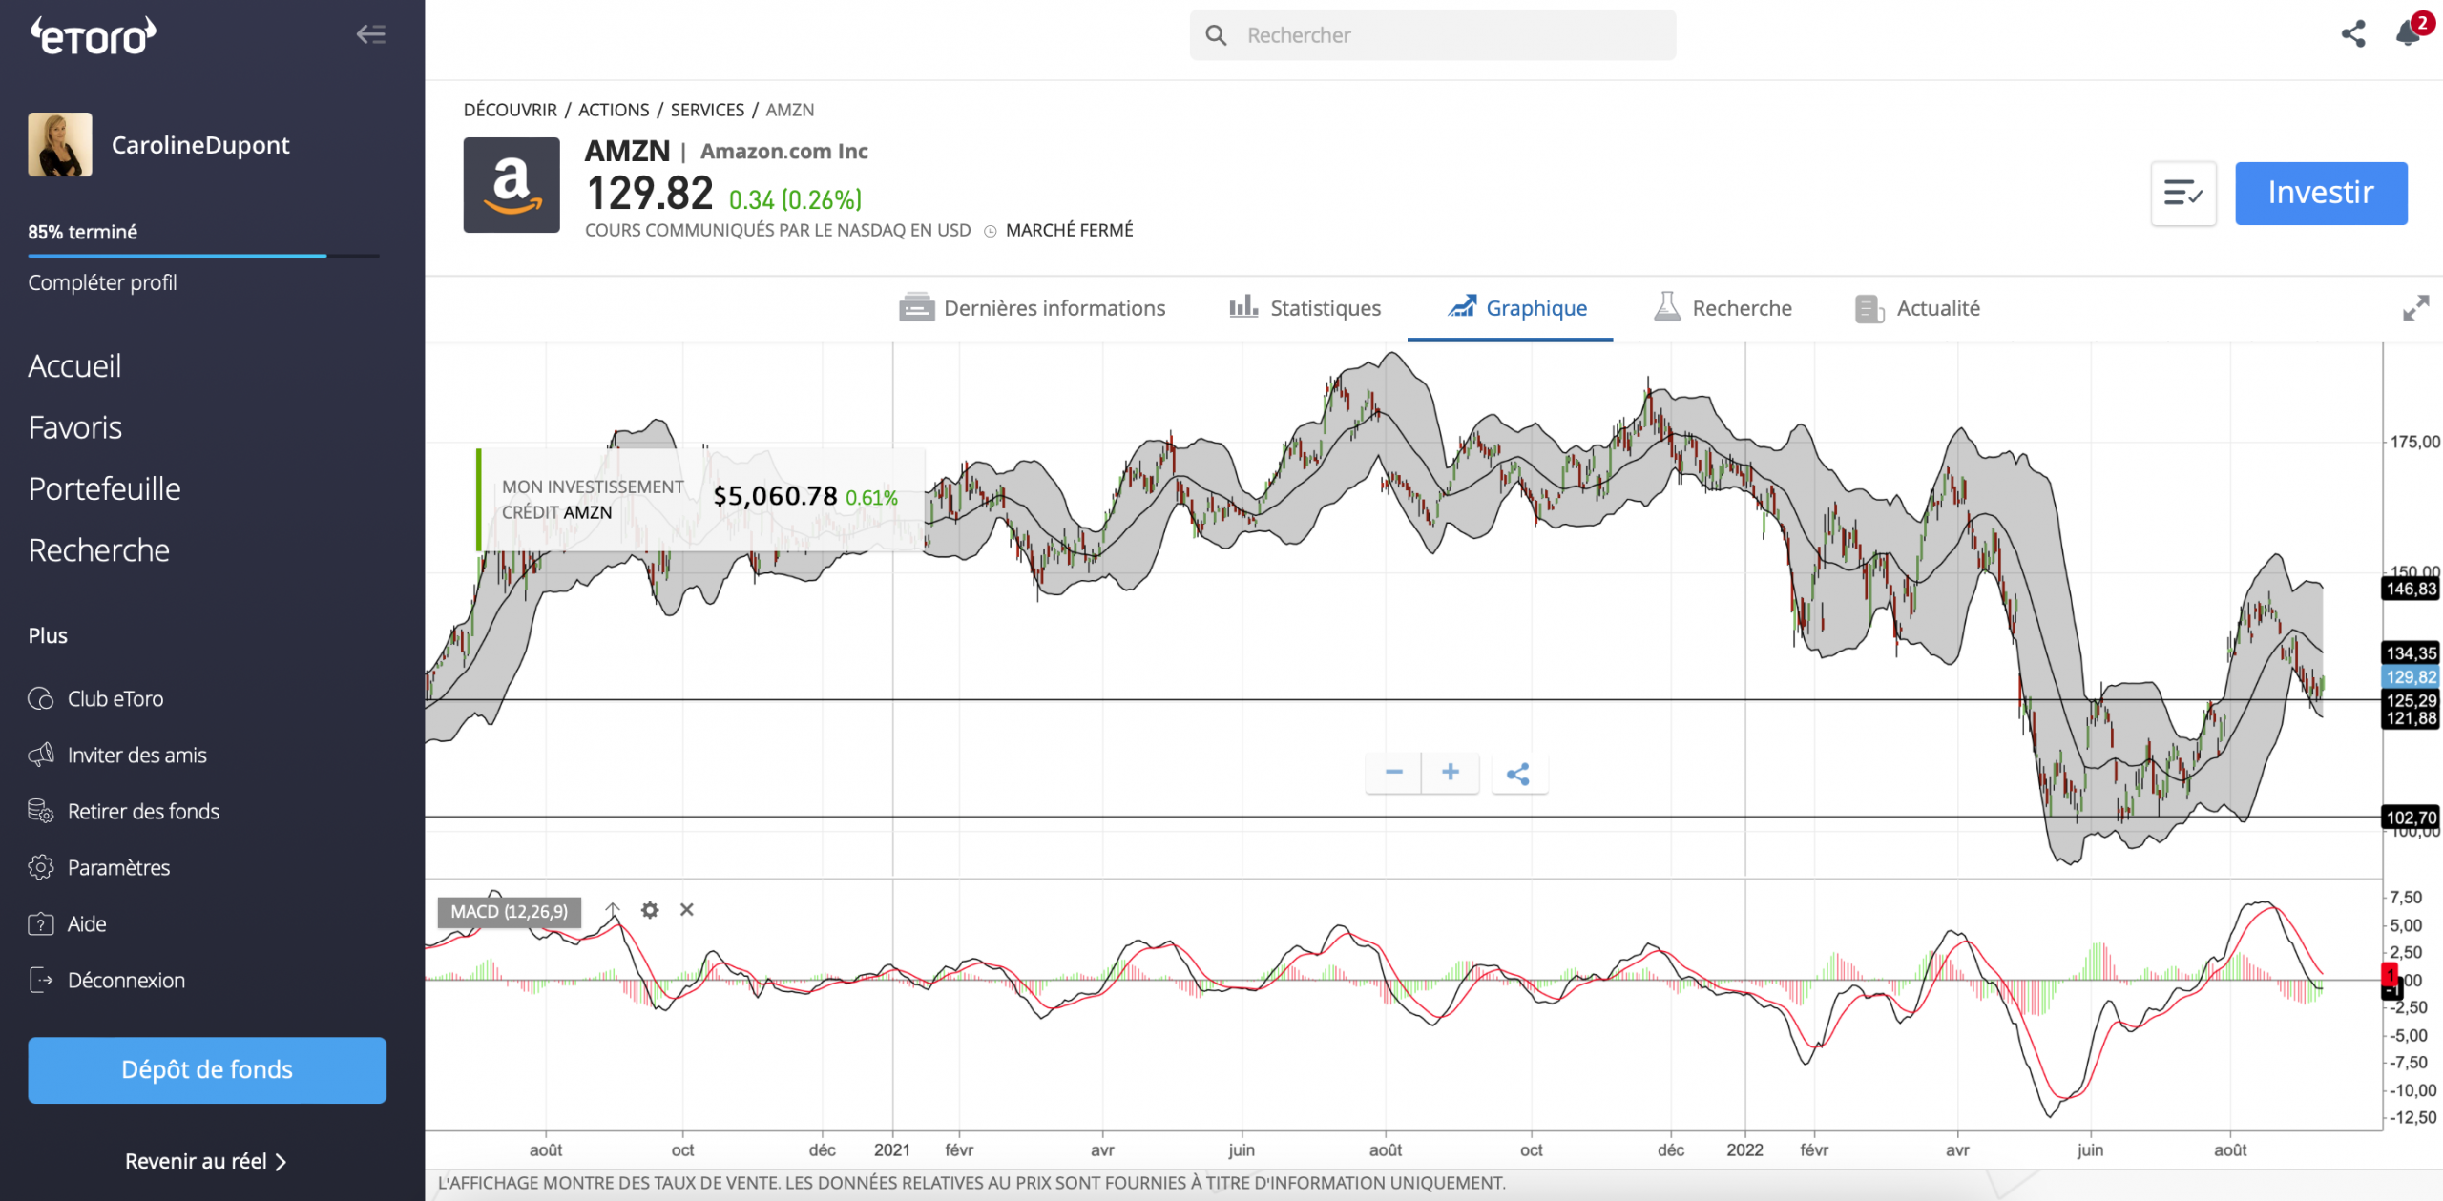This screenshot has width=2443, height=1201.
Task: Open the CarolineDupont profile avatar
Action: pyautogui.click(x=60, y=145)
